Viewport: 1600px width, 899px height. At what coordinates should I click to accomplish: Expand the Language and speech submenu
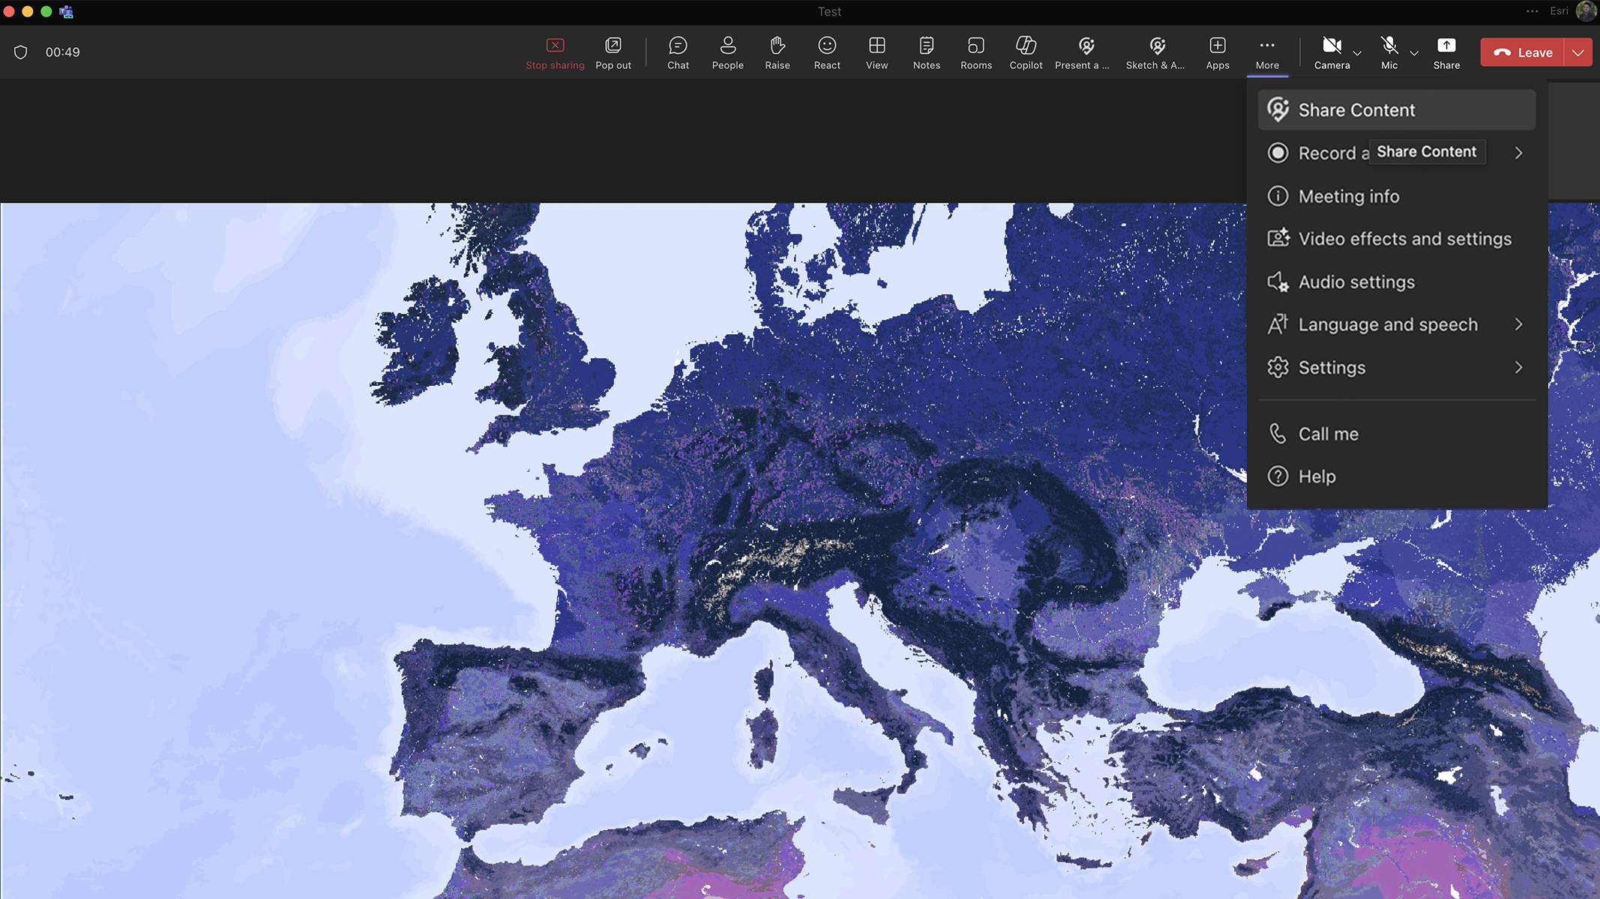pos(1386,324)
